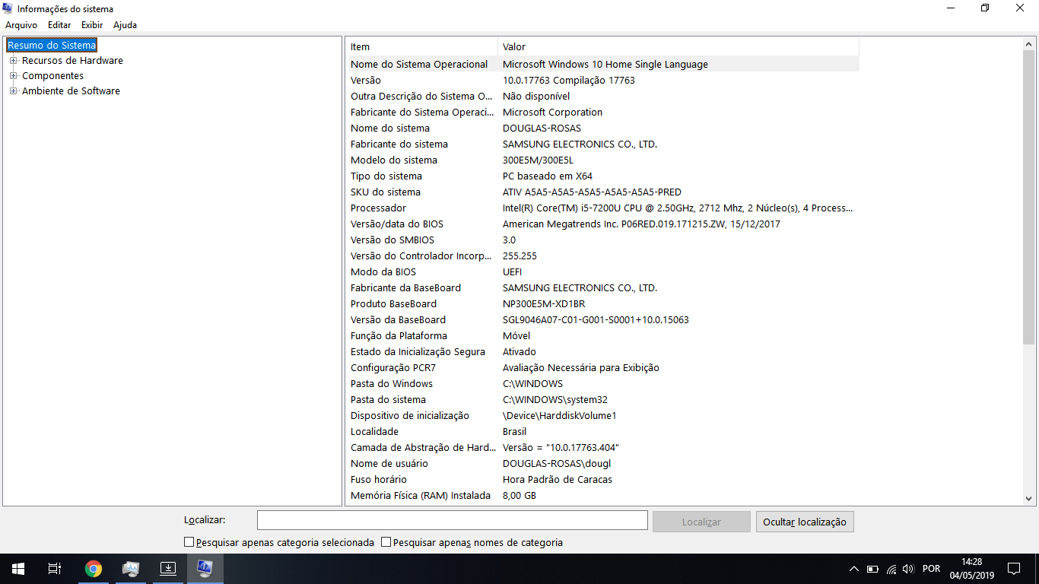Select the Pasta do Windows row

[602, 383]
